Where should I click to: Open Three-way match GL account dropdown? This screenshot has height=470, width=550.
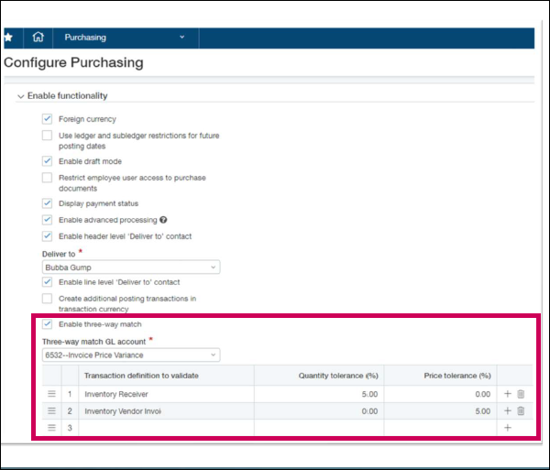131,355
